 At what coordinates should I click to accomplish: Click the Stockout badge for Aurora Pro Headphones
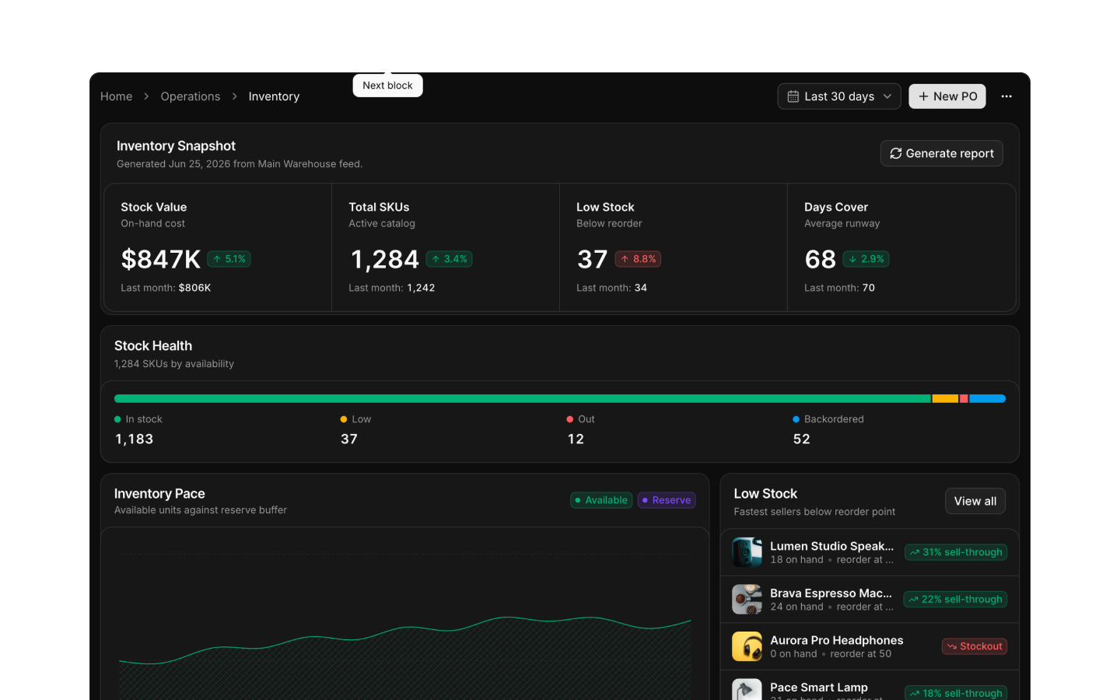pyautogui.click(x=975, y=646)
